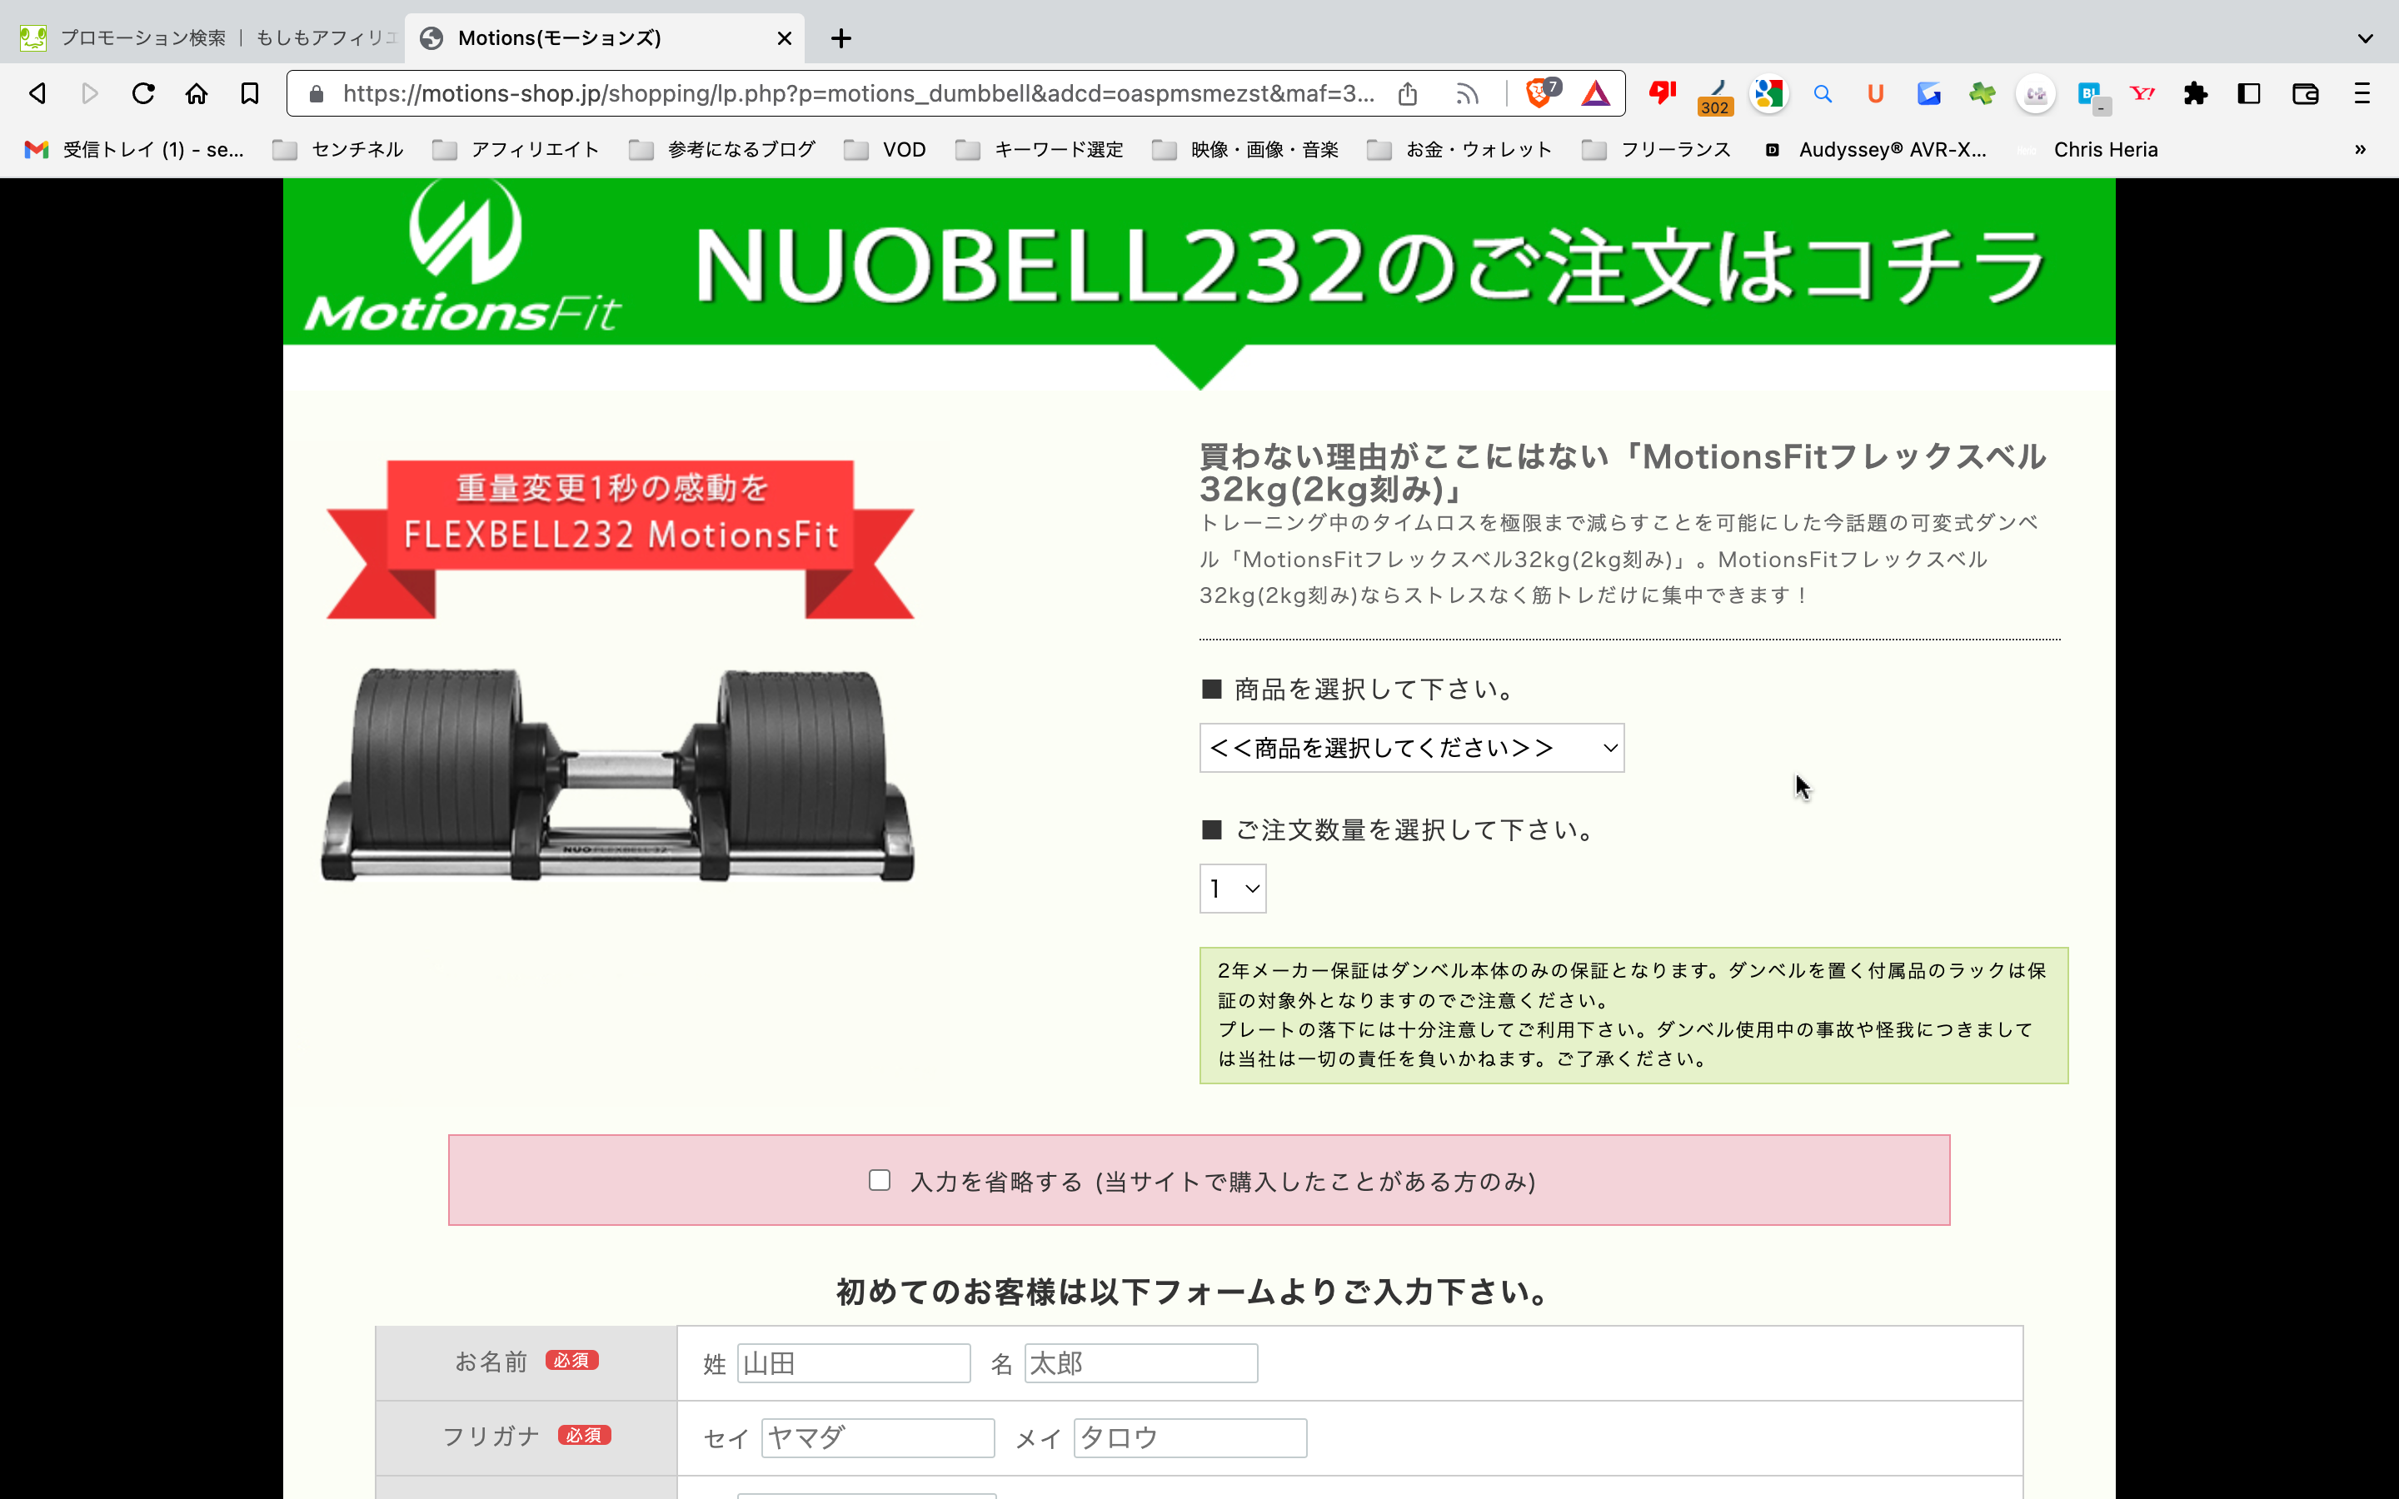Open the お金・ウォレット bookmark folder
The height and width of the screenshot is (1499, 2399).
point(1459,150)
